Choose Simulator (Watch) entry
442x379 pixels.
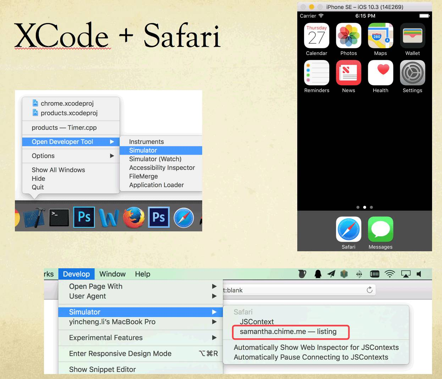(x=161, y=159)
